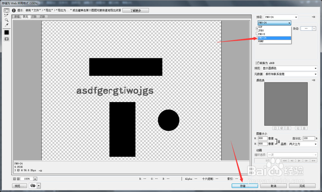The height and width of the screenshot is (192, 322).
Task: Click zoom out minus button
Action: [x=14, y=179]
